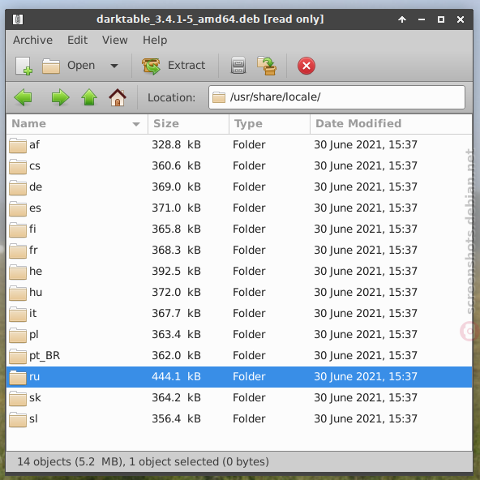Open the Archive menu

(32, 40)
